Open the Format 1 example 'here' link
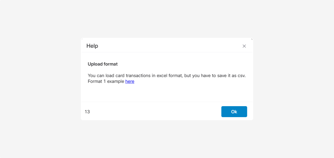 pyautogui.click(x=130, y=81)
